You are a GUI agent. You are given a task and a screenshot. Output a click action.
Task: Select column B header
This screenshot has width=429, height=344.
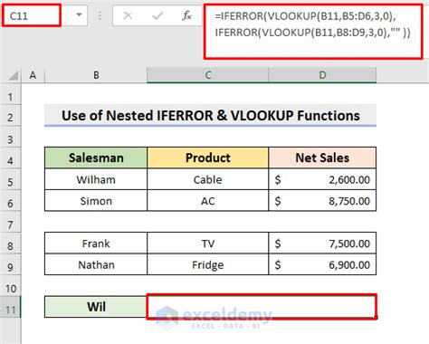[x=96, y=75]
